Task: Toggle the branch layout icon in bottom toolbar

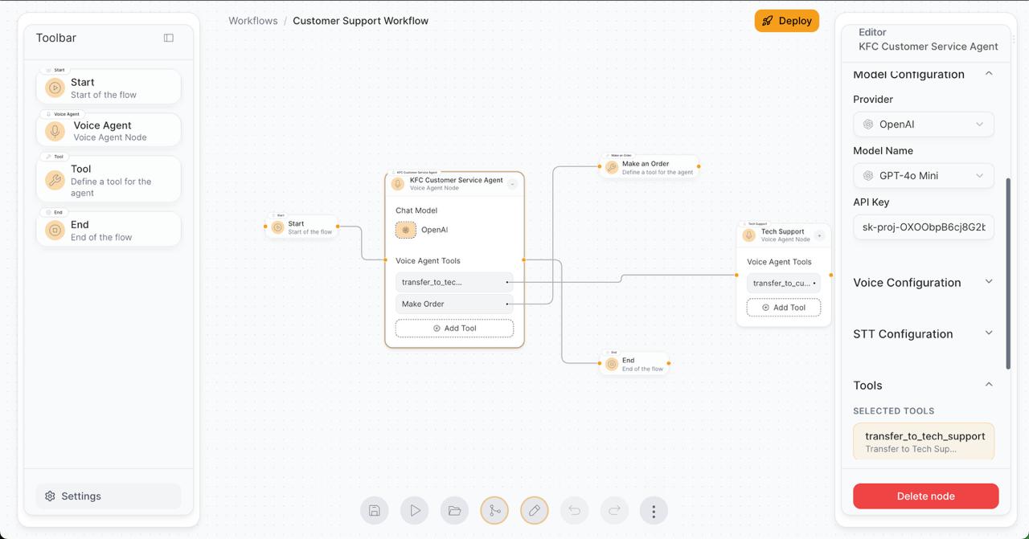Action: [x=494, y=510]
